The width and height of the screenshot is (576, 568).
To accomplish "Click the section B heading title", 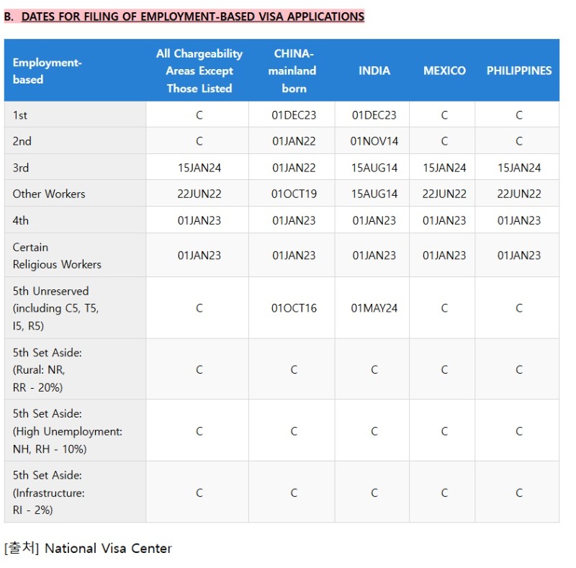I will [184, 17].
